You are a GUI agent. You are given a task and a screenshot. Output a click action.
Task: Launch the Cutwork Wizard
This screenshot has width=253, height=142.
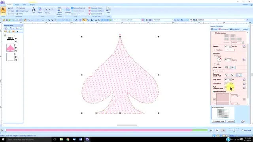pos(95,14)
